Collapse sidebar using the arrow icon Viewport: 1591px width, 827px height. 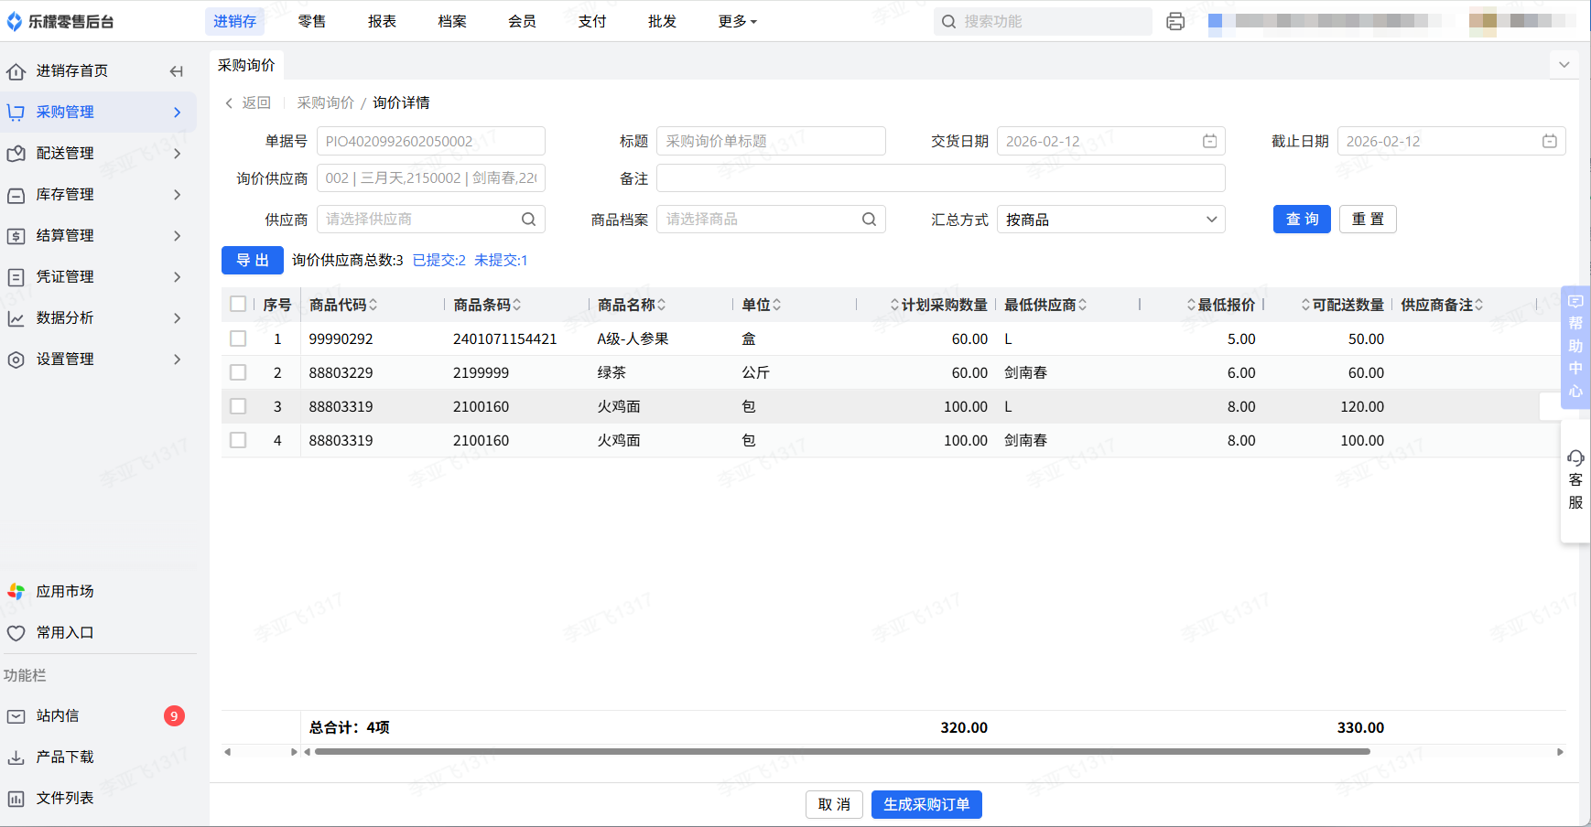click(x=177, y=71)
